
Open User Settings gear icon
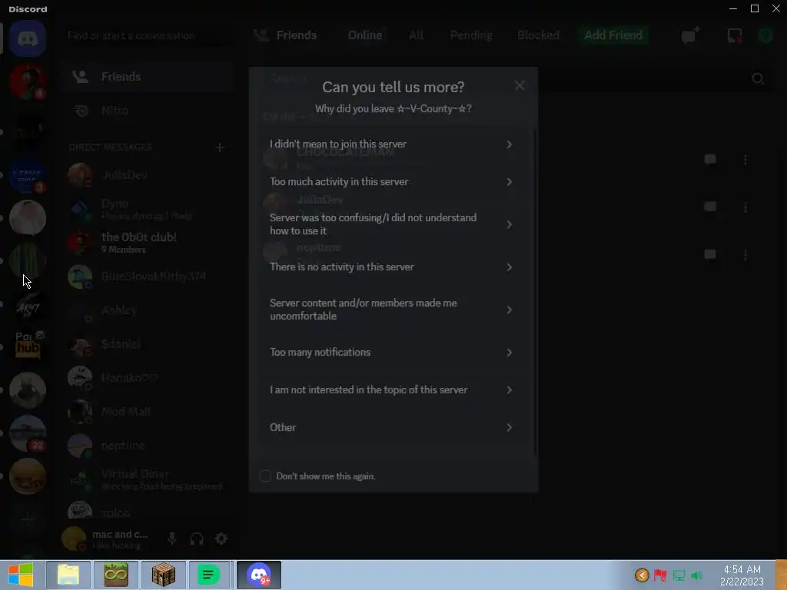pos(221,539)
